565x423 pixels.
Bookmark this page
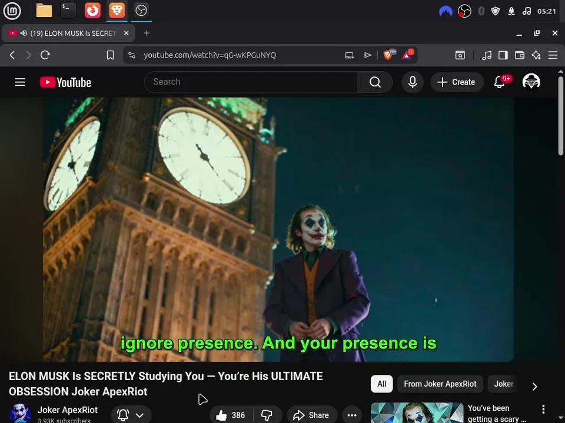(x=110, y=55)
